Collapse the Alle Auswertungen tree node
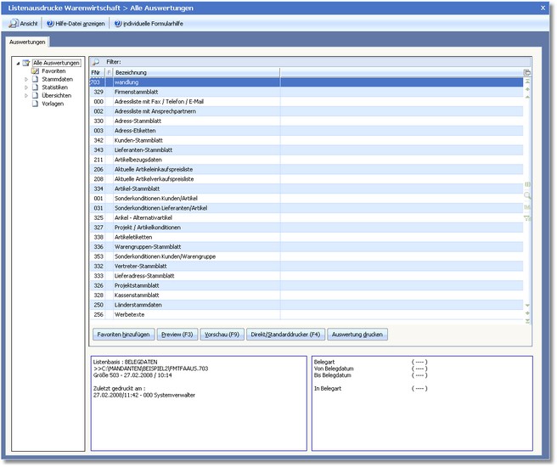The height and width of the screenshot is (467, 557). tap(18, 64)
